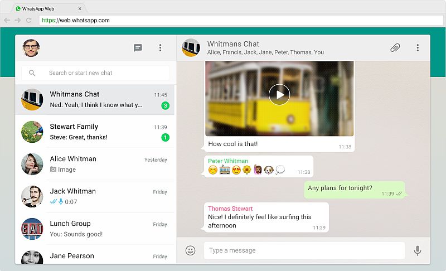
Task: Focus the 'Search or start new chat' field
Action: 100,73
